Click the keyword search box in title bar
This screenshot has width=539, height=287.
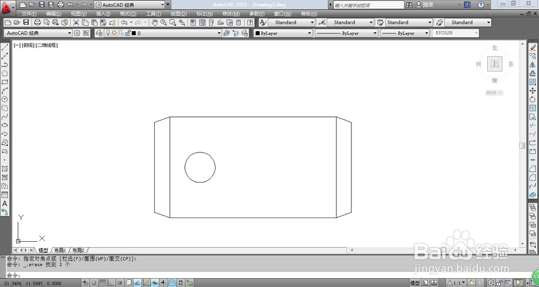pyautogui.click(x=369, y=5)
